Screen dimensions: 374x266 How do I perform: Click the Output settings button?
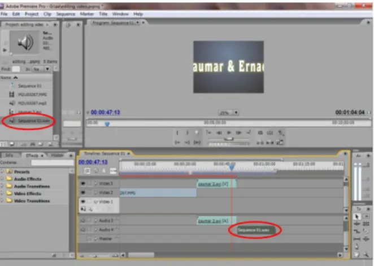280,132
